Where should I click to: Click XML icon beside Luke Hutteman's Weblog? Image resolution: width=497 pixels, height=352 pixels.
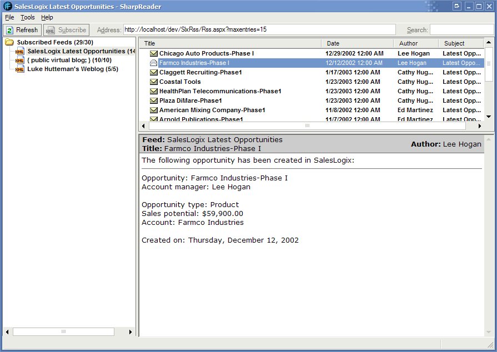(x=19, y=69)
